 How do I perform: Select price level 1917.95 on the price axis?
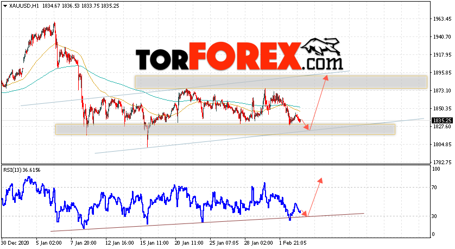pos(442,54)
